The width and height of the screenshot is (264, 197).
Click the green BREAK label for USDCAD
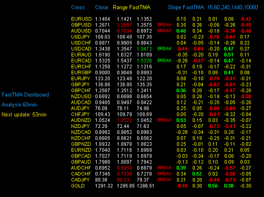click(164, 49)
